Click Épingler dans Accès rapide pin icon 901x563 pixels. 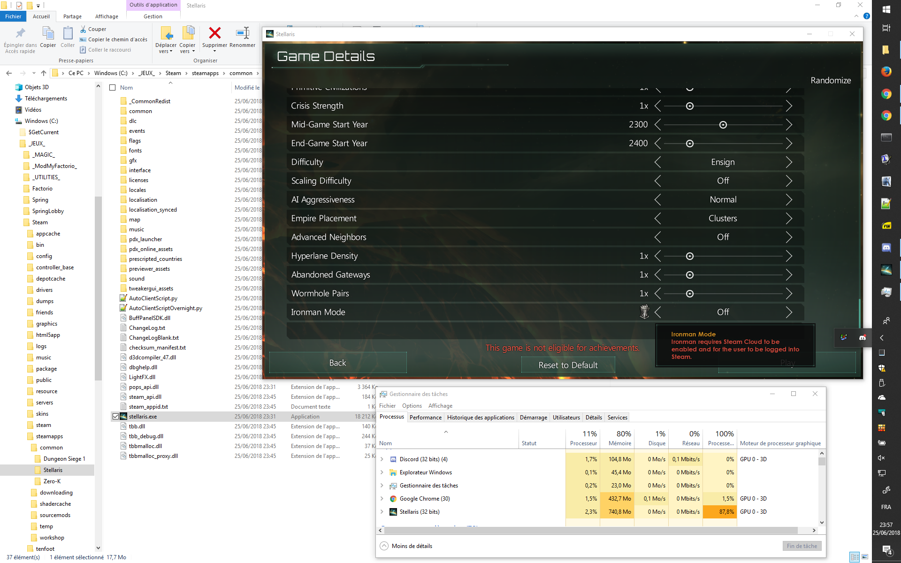coord(20,33)
